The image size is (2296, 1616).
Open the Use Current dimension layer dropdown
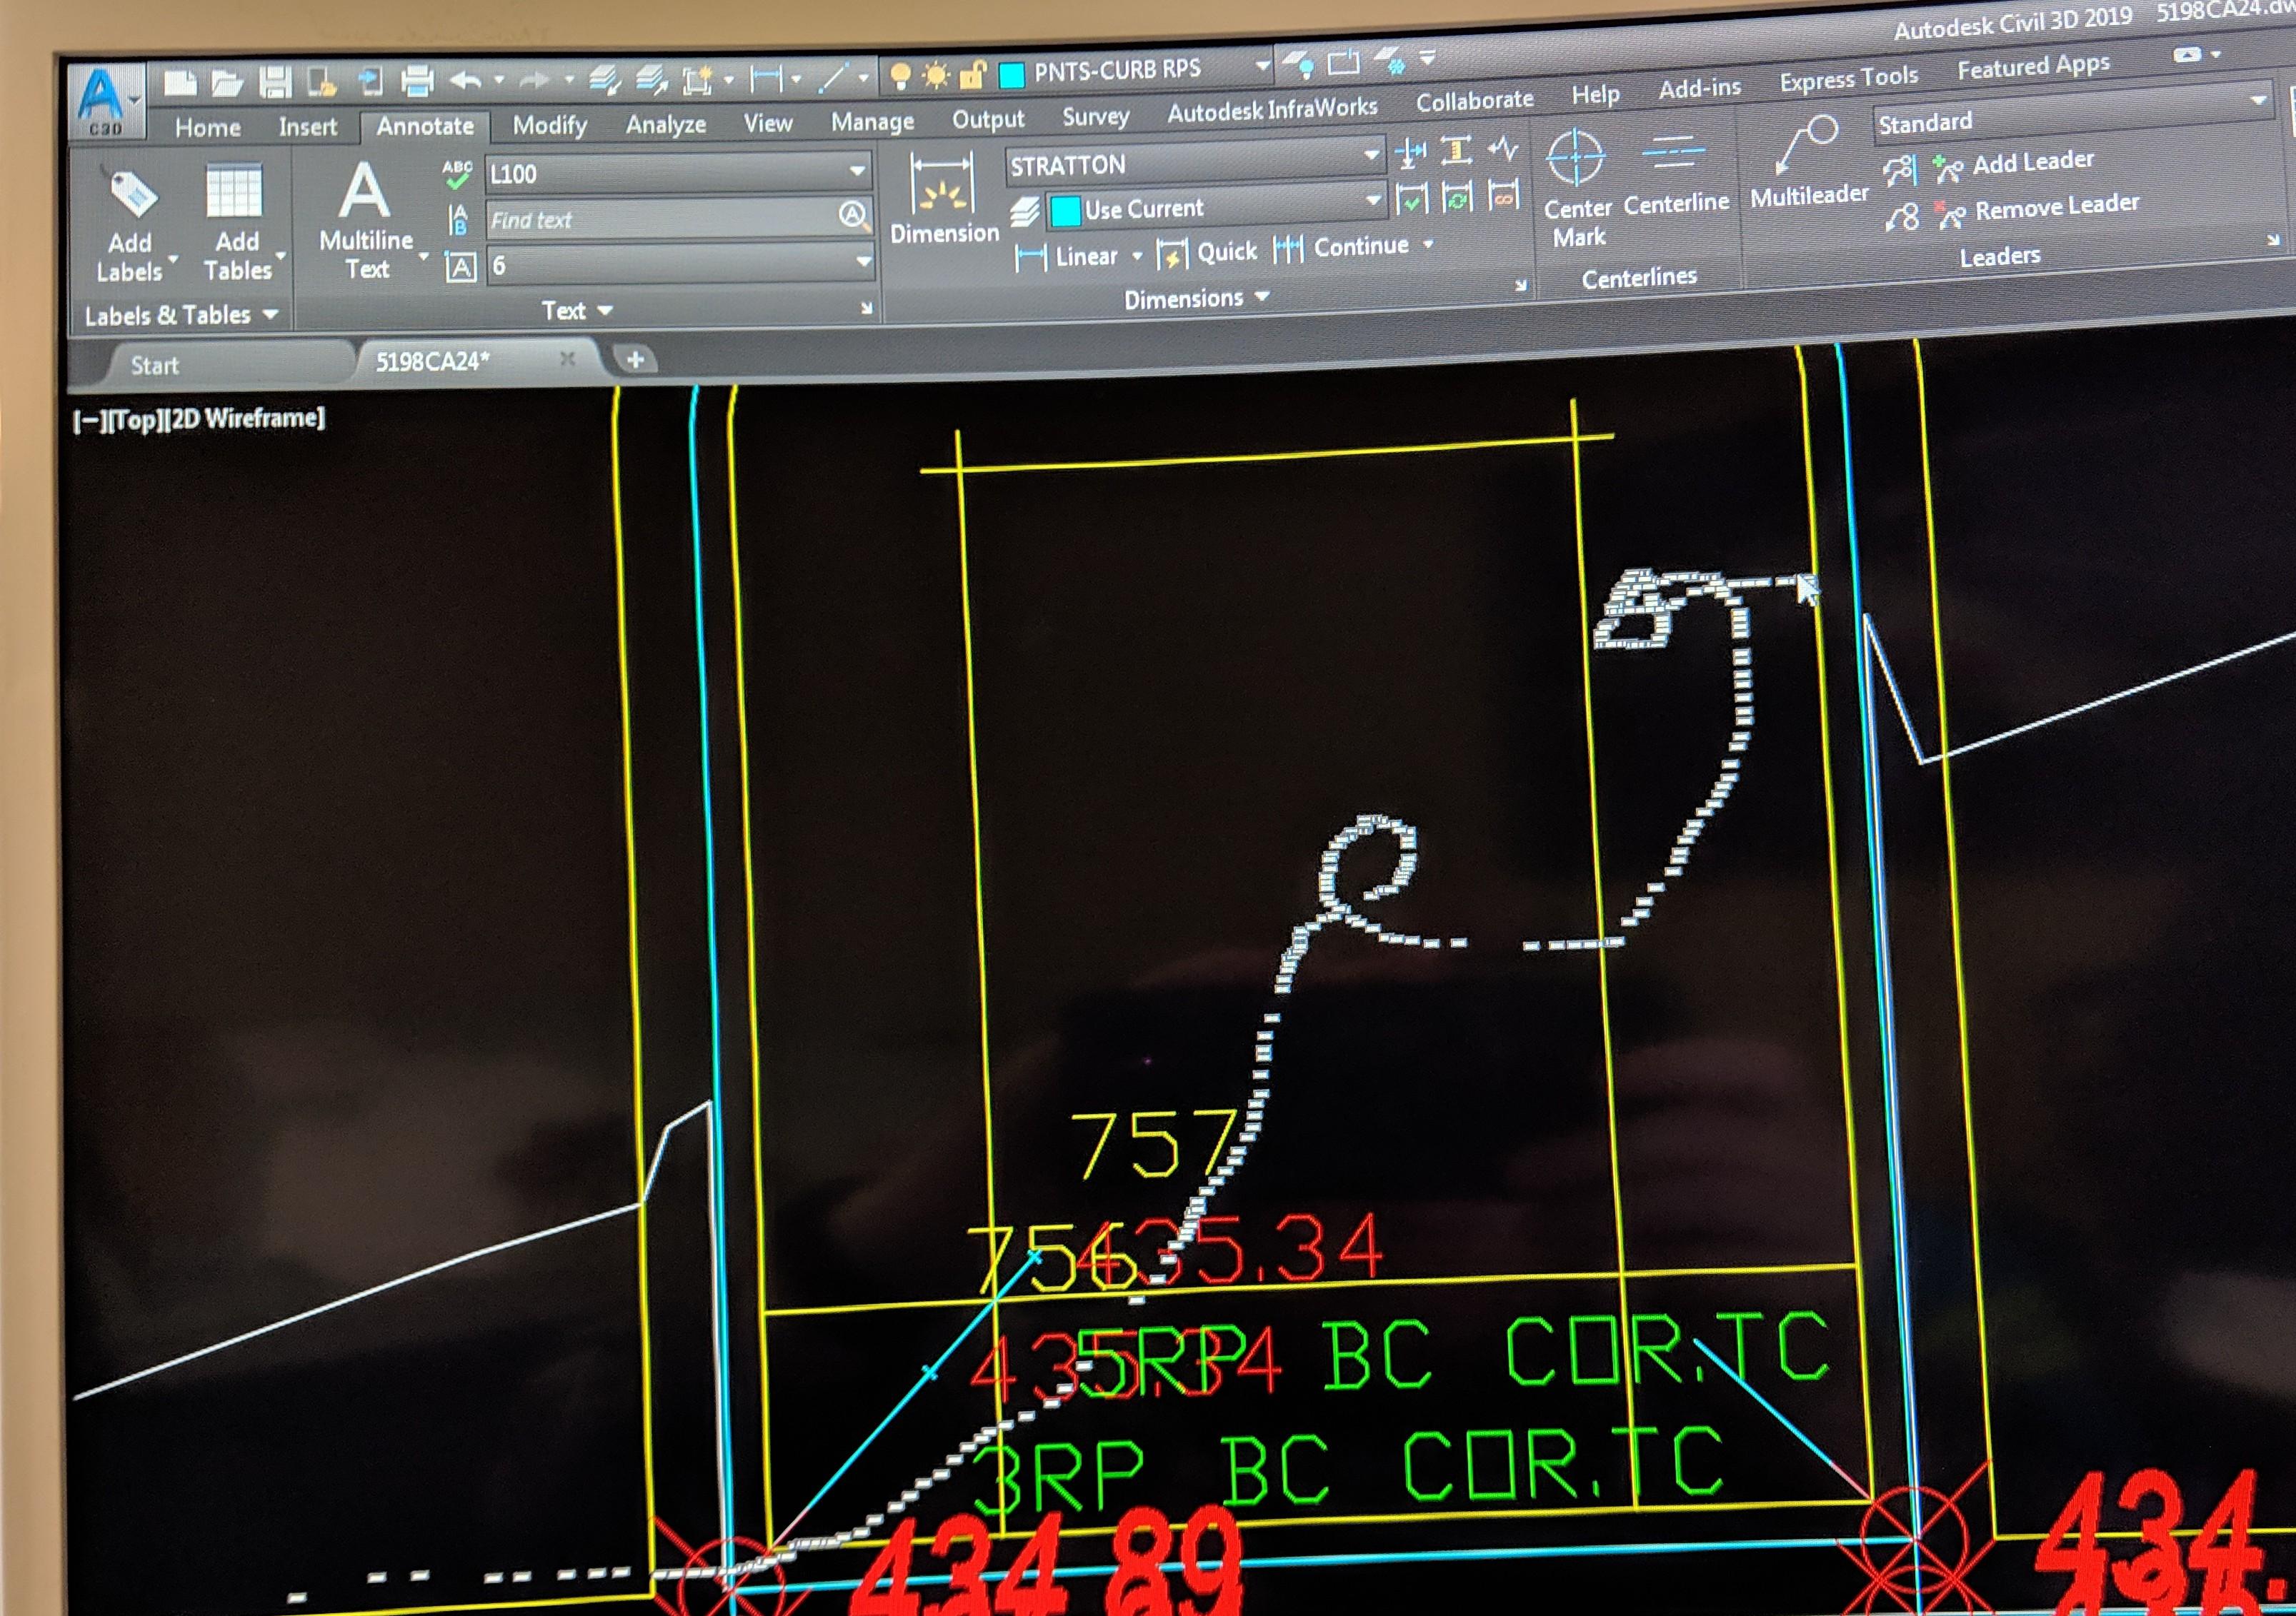pos(1373,202)
